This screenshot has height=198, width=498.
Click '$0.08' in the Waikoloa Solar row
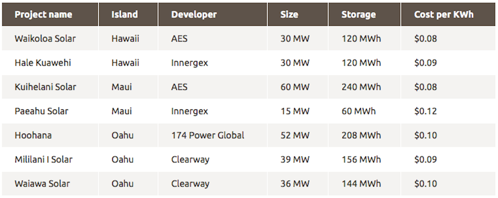point(425,39)
